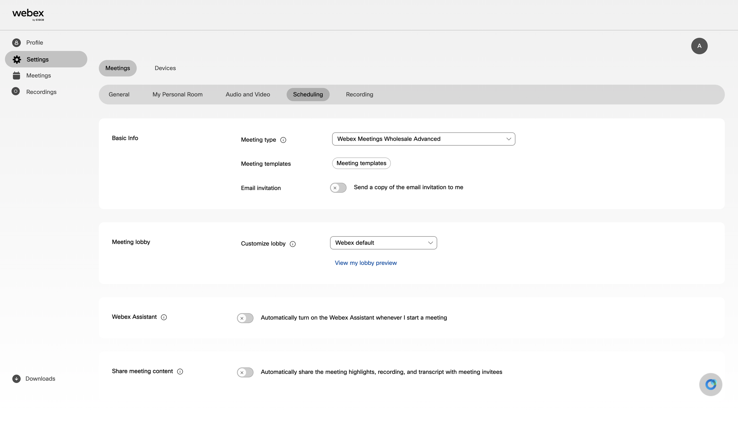The image size is (738, 424).
Task: Open Recordings text in the sidebar
Action: [x=41, y=92]
